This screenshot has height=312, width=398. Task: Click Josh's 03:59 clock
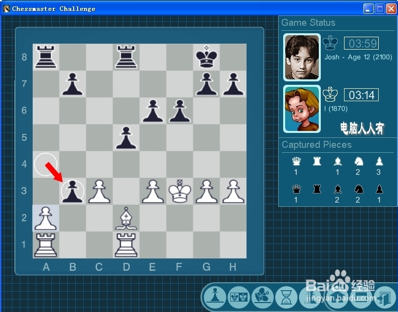[361, 43]
